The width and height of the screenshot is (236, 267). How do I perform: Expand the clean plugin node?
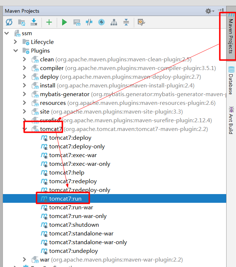25,59
